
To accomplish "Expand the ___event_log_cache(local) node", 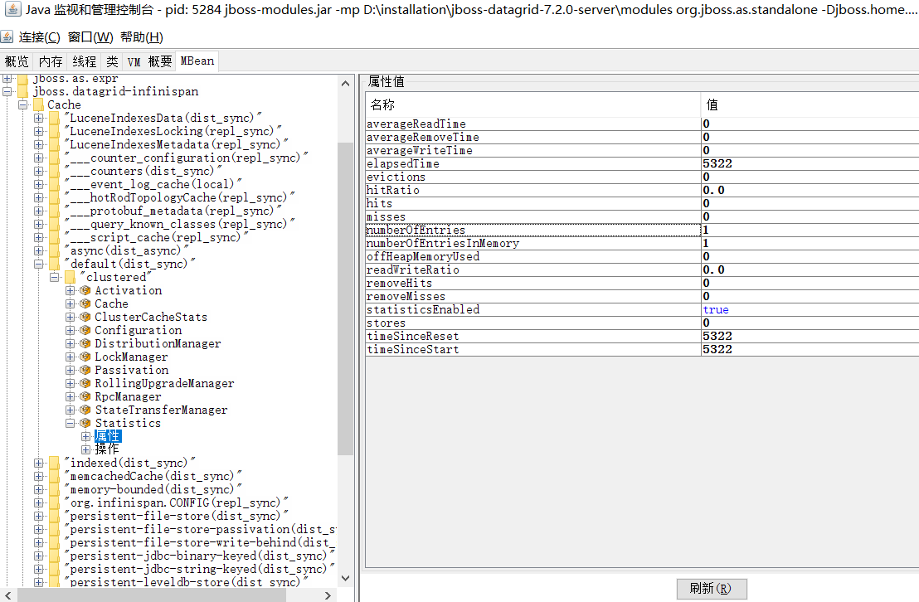I will point(39,185).
